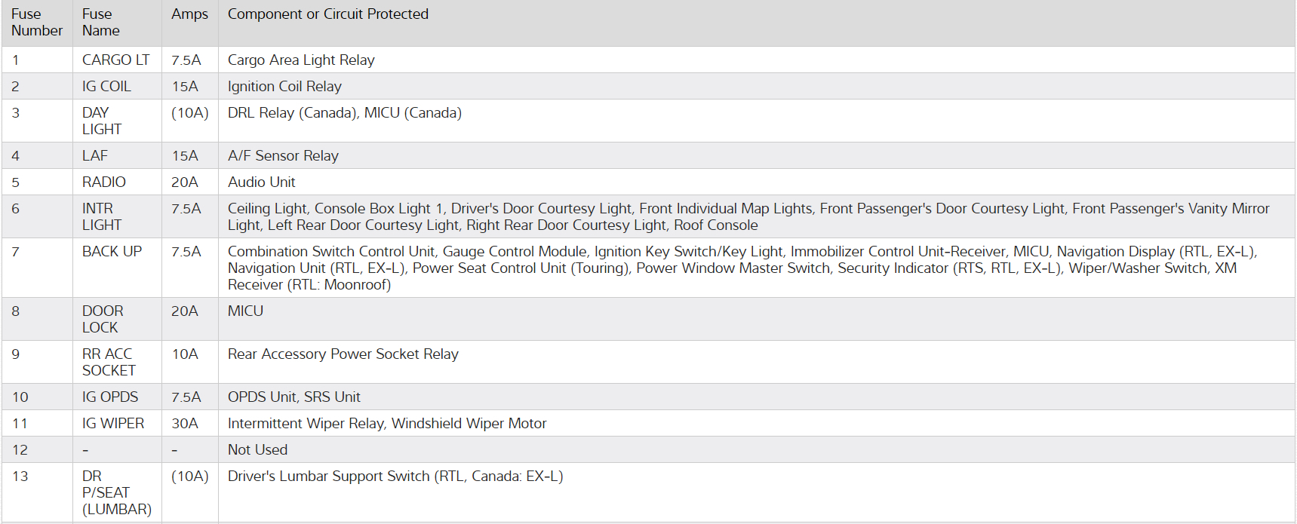Select the "DOOR LOCK" fuse name cell
Screen dimensions: 1297x524
pyautogui.click(x=102, y=319)
